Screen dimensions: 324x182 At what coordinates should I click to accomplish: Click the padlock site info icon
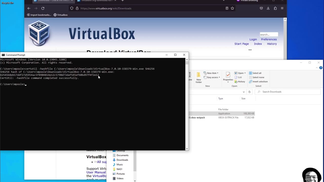point(77,8)
